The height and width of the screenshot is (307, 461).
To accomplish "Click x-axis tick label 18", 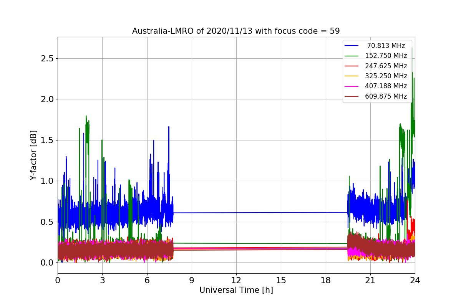I will [x=326, y=280].
